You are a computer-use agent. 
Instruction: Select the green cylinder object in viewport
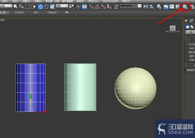click(x=80, y=87)
